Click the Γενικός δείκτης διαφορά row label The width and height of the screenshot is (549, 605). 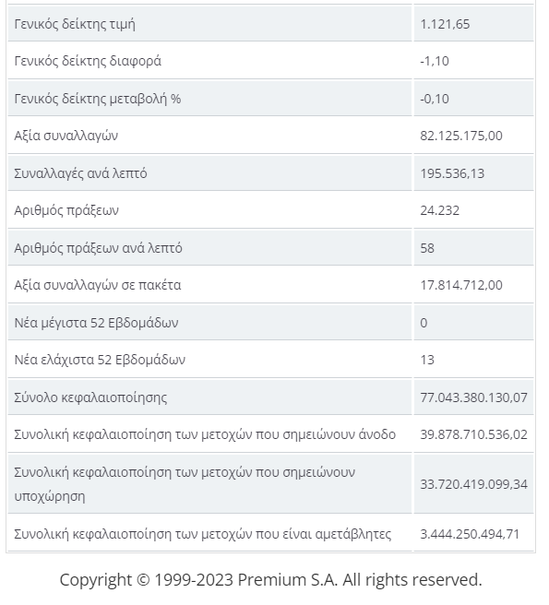click(88, 61)
